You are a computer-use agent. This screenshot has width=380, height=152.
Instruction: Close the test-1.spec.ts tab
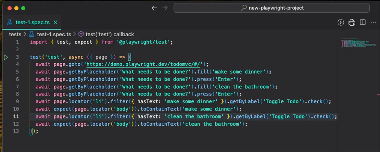pos(55,23)
